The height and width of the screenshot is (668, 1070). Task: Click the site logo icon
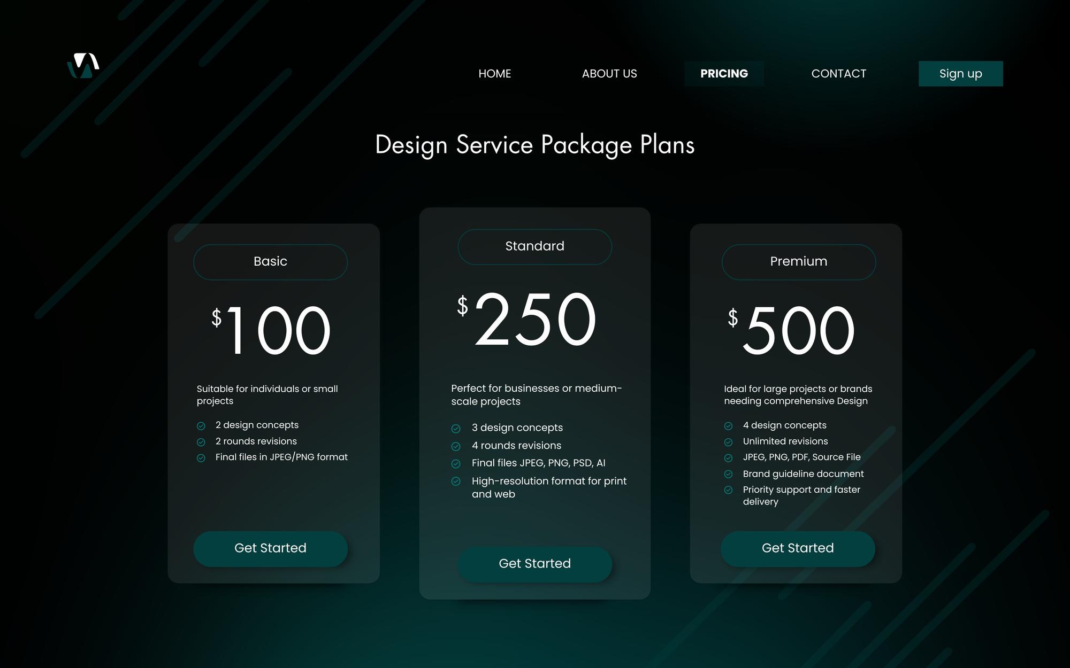coord(83,66)
